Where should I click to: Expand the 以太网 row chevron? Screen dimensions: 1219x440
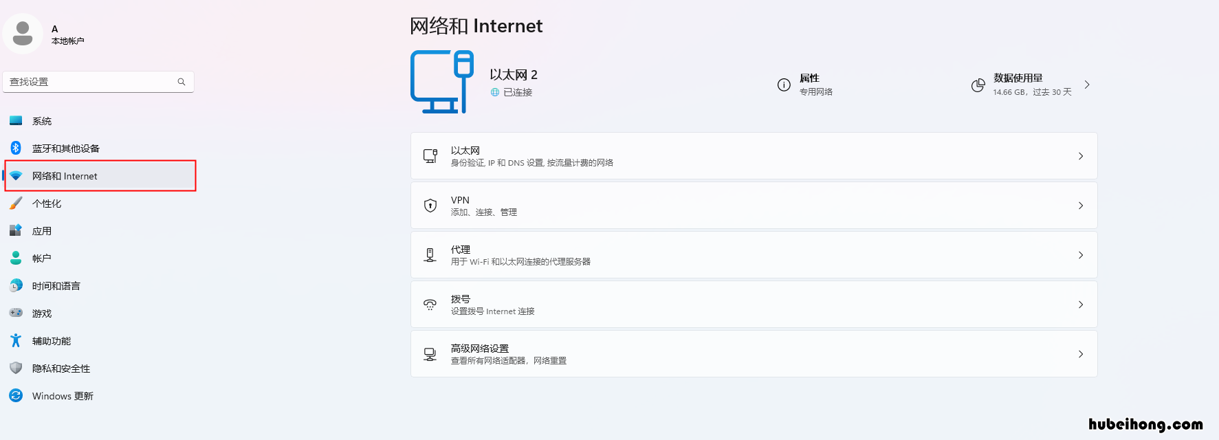(1081, 156)
